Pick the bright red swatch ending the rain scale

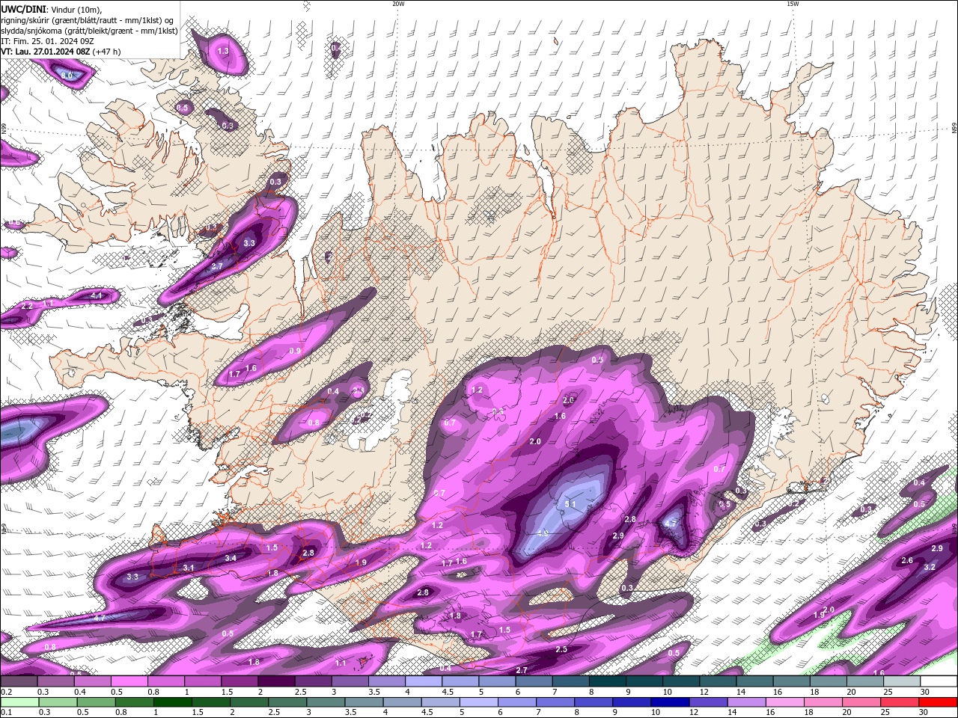coord(939,702)
